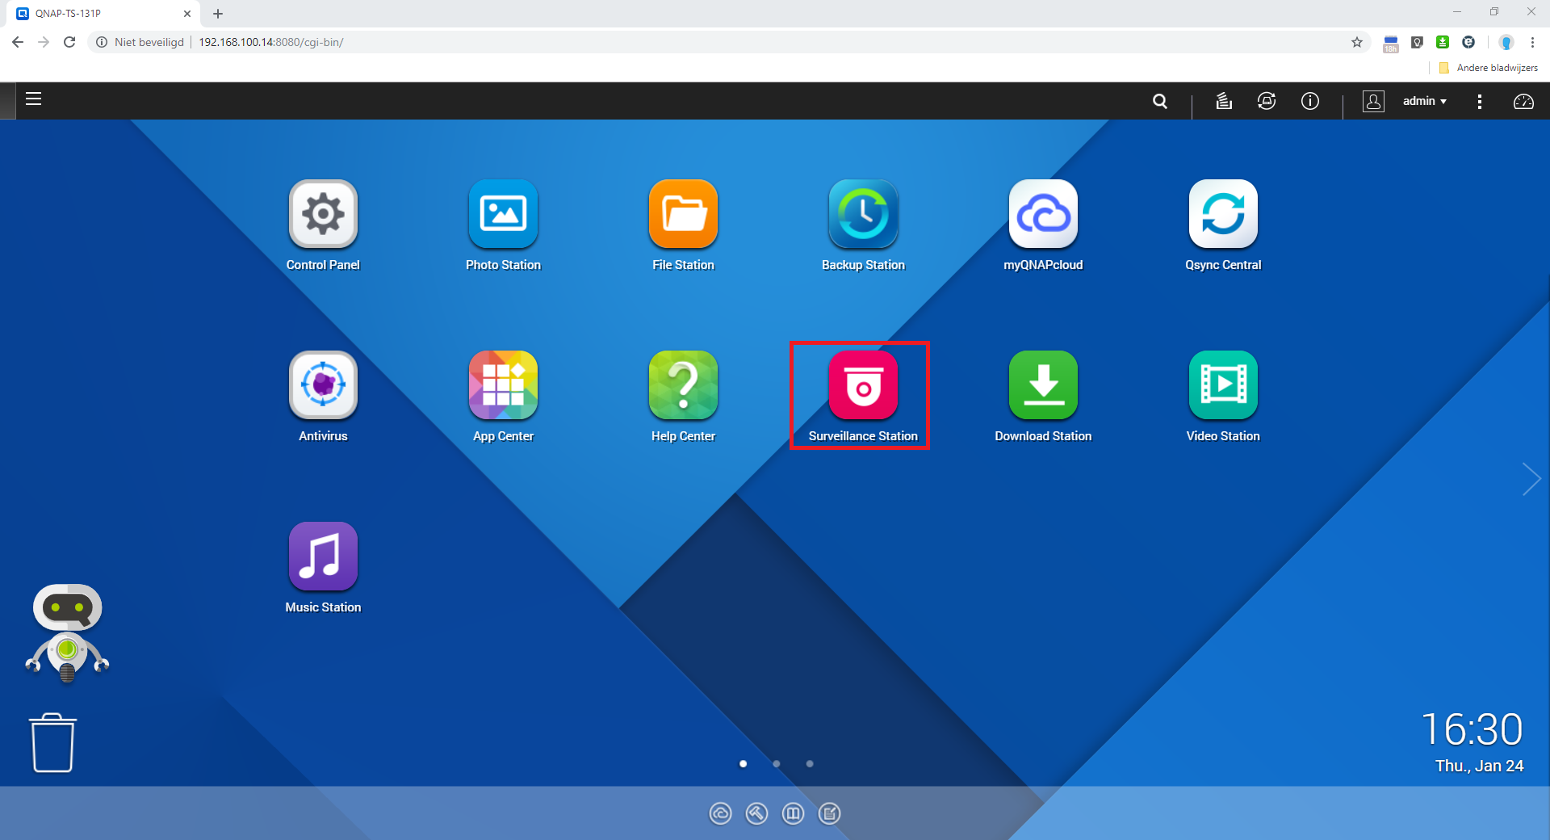Go back in the browser
This screenshot has height=840, width=1550.
18,42
